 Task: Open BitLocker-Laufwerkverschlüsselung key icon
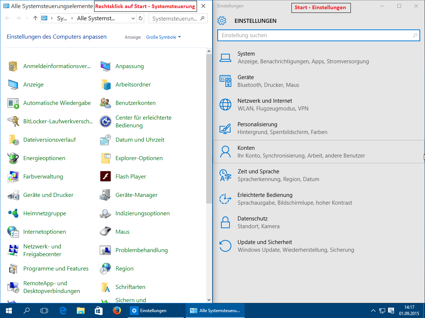click(13, 121)
